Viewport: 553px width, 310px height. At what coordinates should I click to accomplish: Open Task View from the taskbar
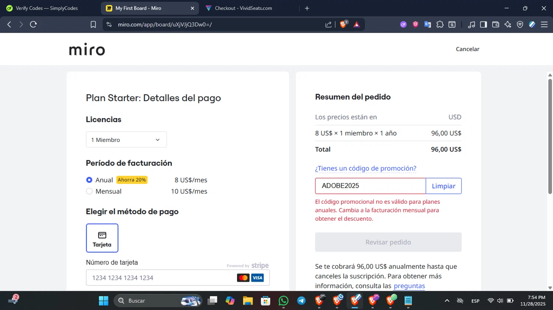[212, 301]
